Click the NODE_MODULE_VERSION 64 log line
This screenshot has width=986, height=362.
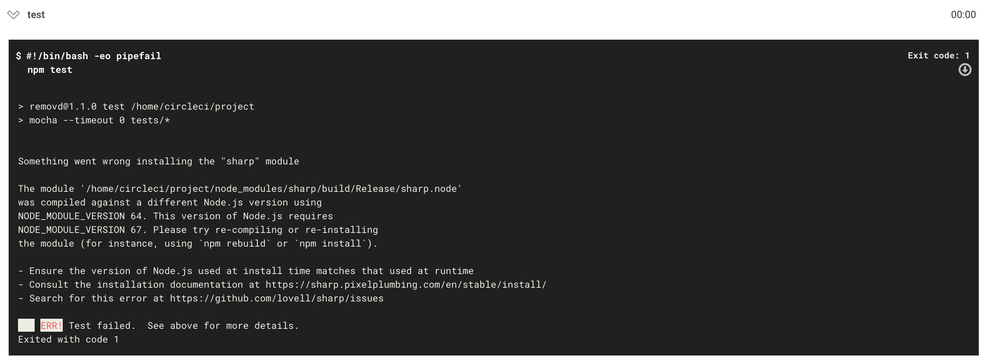[175, 216]
